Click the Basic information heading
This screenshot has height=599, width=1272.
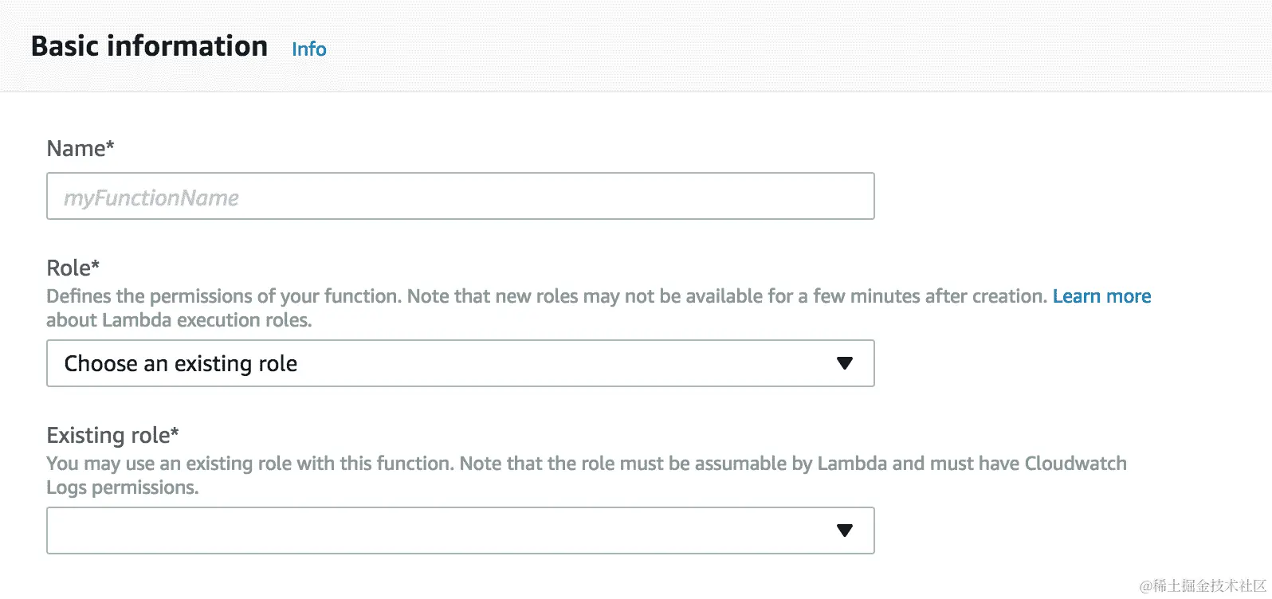[149, 46]
